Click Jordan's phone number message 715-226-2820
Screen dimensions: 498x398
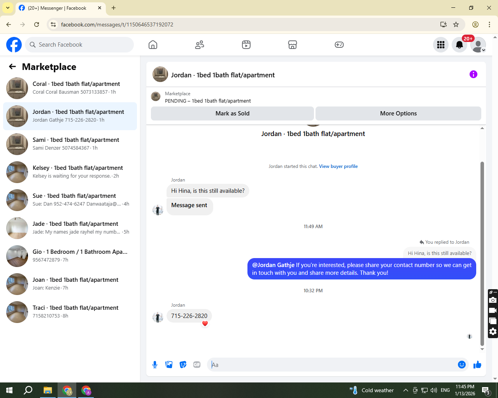point(189,316)
